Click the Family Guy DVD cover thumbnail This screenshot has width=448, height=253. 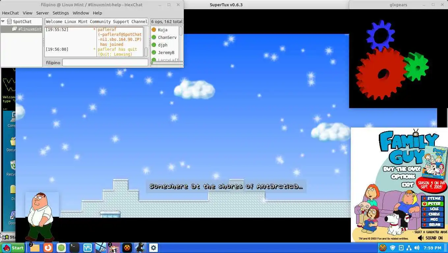click(434, 162)
